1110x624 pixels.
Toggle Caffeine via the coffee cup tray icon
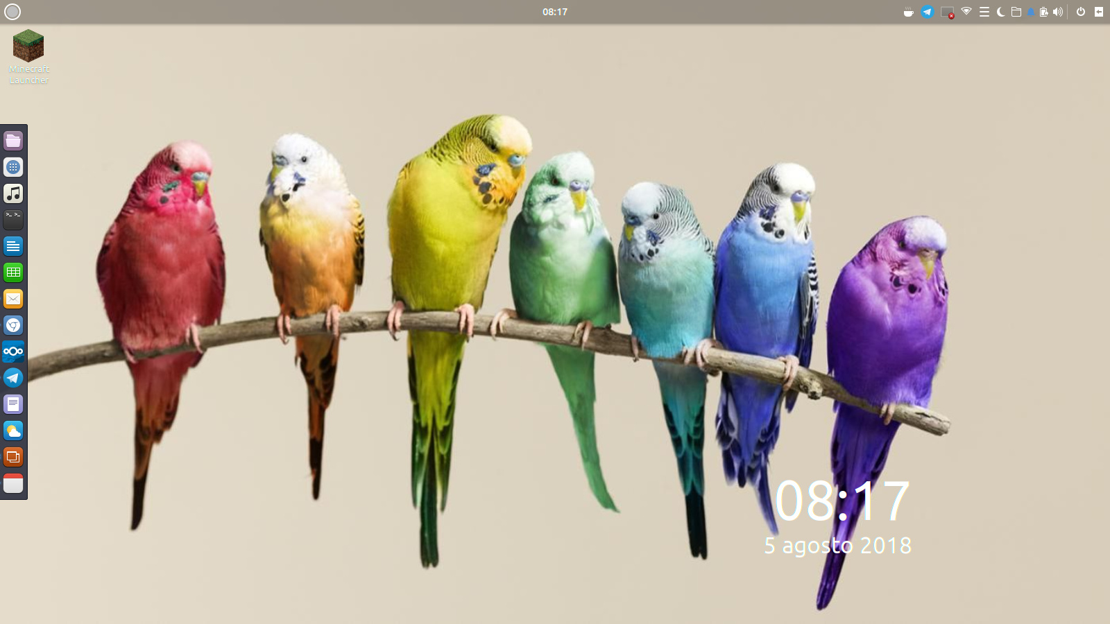909,12
